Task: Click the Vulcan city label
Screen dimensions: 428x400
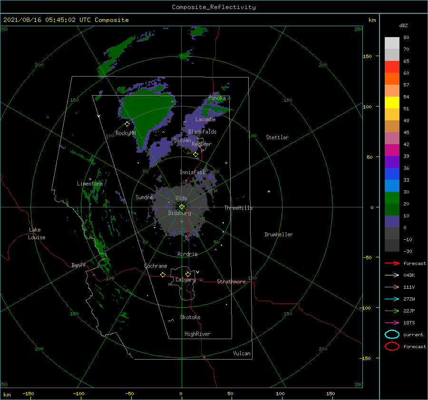Action: pyautogui.click(x=242, y=353)
